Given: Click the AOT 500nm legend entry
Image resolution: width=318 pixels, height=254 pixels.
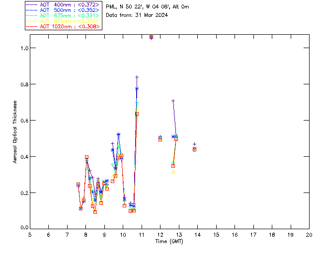Looking at the screenshot, I should coord(63,10).
